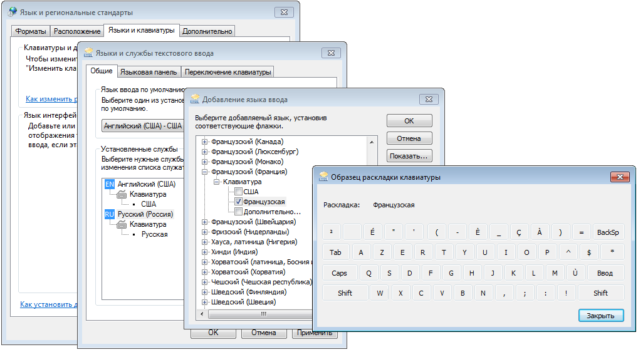Expand the Шведский (Финляндия) tree node
The width and height of the screenshot is (638, 352).
coord(205,292)
